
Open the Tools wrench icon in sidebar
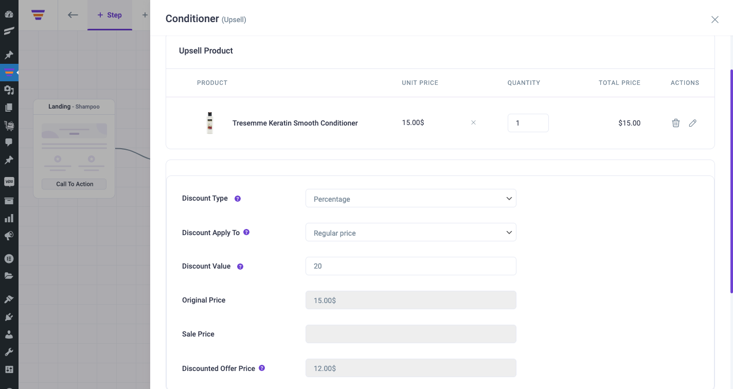(9, 352)
